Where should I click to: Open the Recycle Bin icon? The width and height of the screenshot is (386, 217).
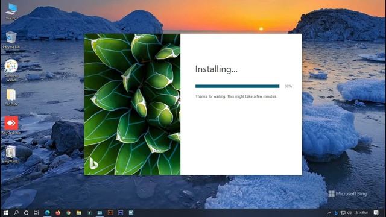click(11, 40)
